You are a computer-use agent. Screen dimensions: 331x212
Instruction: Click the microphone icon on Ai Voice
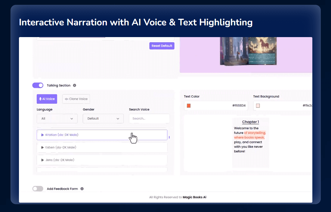coord(40,99)
